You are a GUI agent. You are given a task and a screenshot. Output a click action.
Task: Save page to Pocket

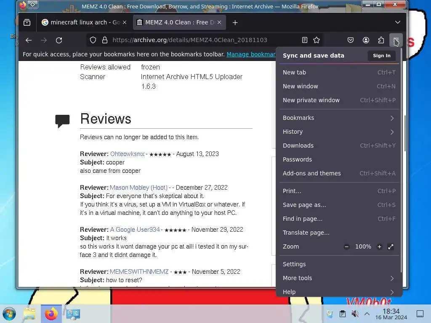pos(351,40)
